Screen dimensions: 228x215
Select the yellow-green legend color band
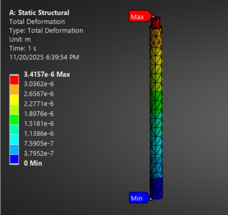coord(14,110)
